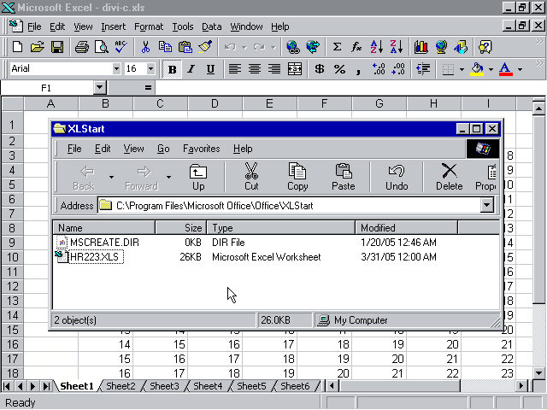This screenshot has width=547, height=410.
Task: Toggle Bold formatting
Action: pyautogui.click(x=173, y=69)
